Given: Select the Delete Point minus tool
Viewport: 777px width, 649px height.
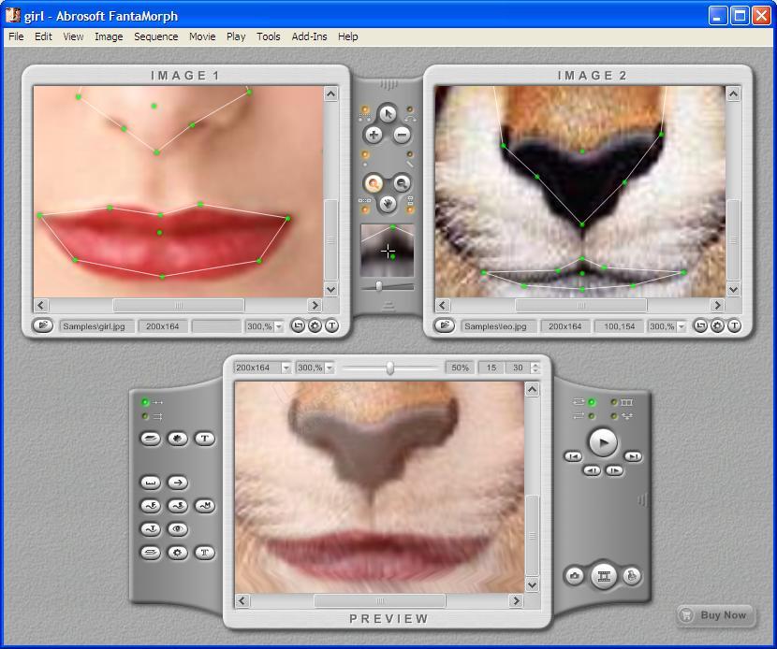Looking at the screenshot, I should click(401, 134).
